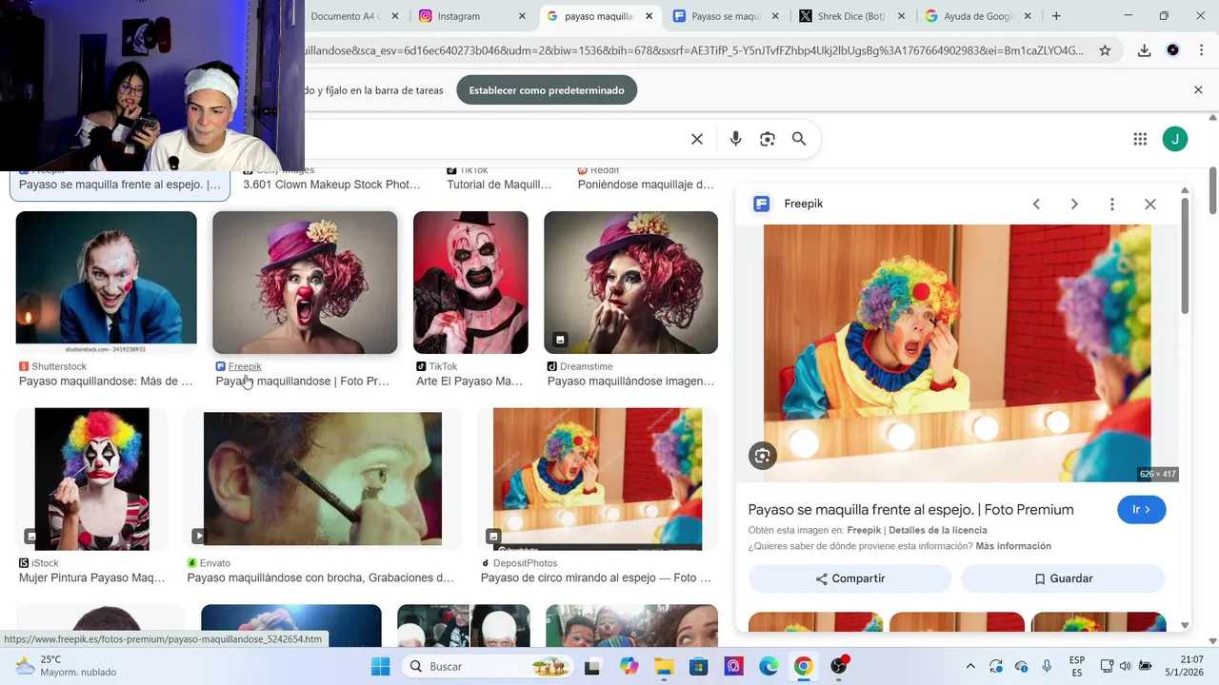
Task: Open Google Lens image search icon
Action: click(768, 139)
